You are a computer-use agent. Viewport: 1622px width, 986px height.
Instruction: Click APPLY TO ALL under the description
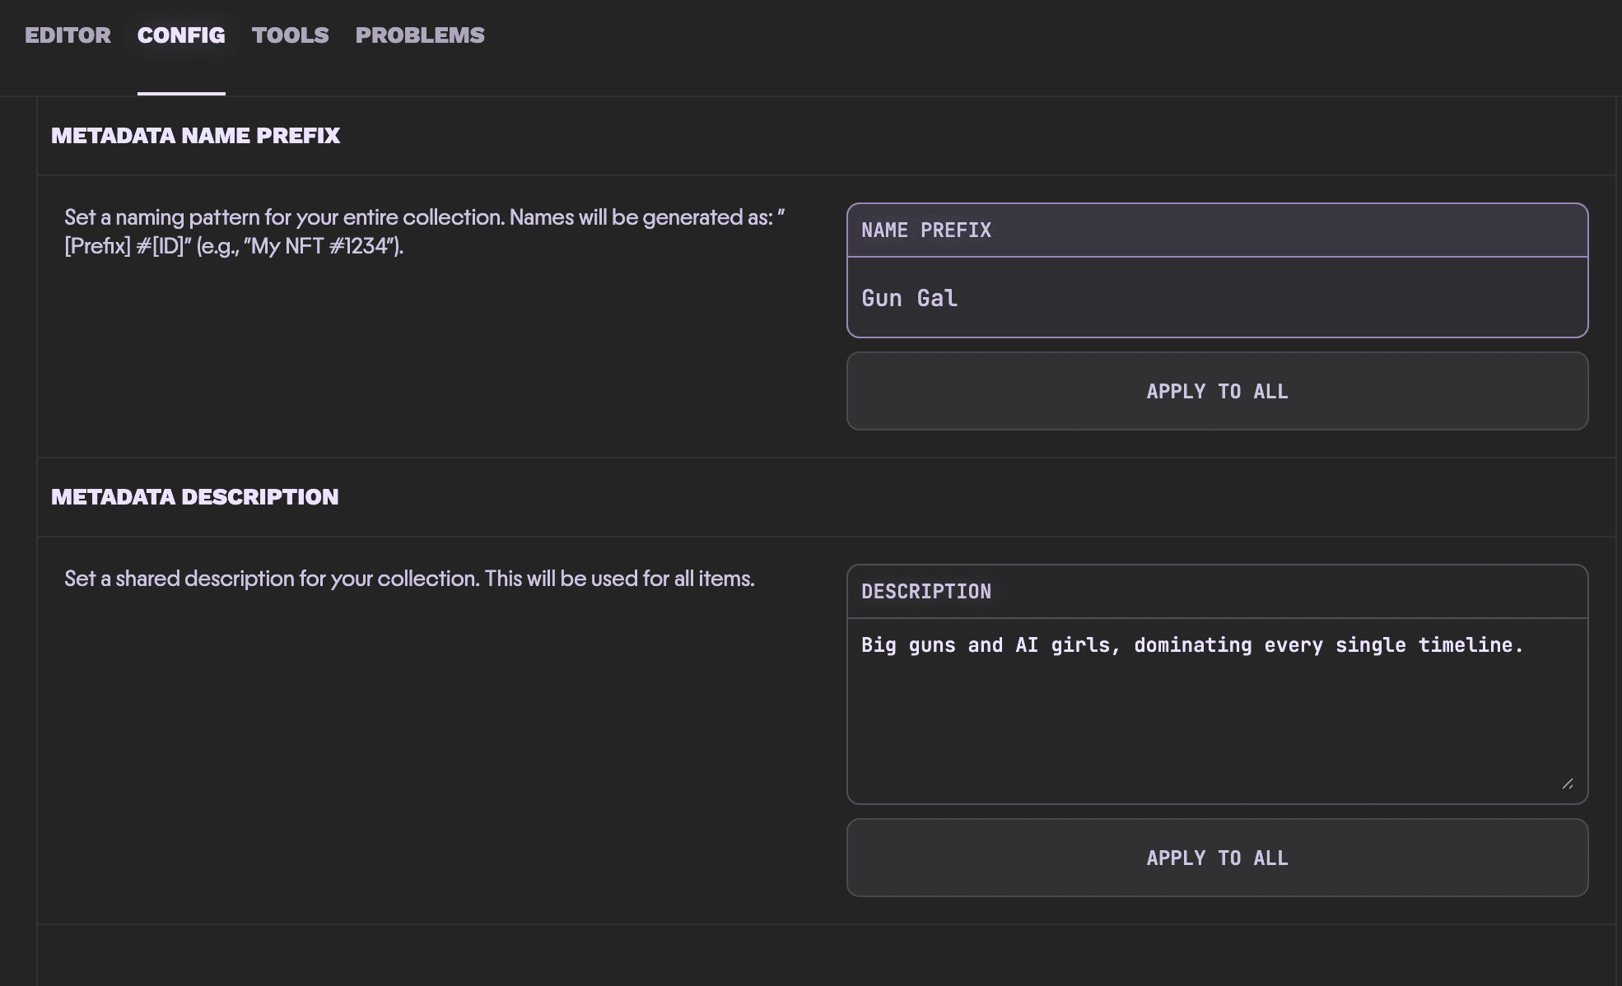(1217, 857)
